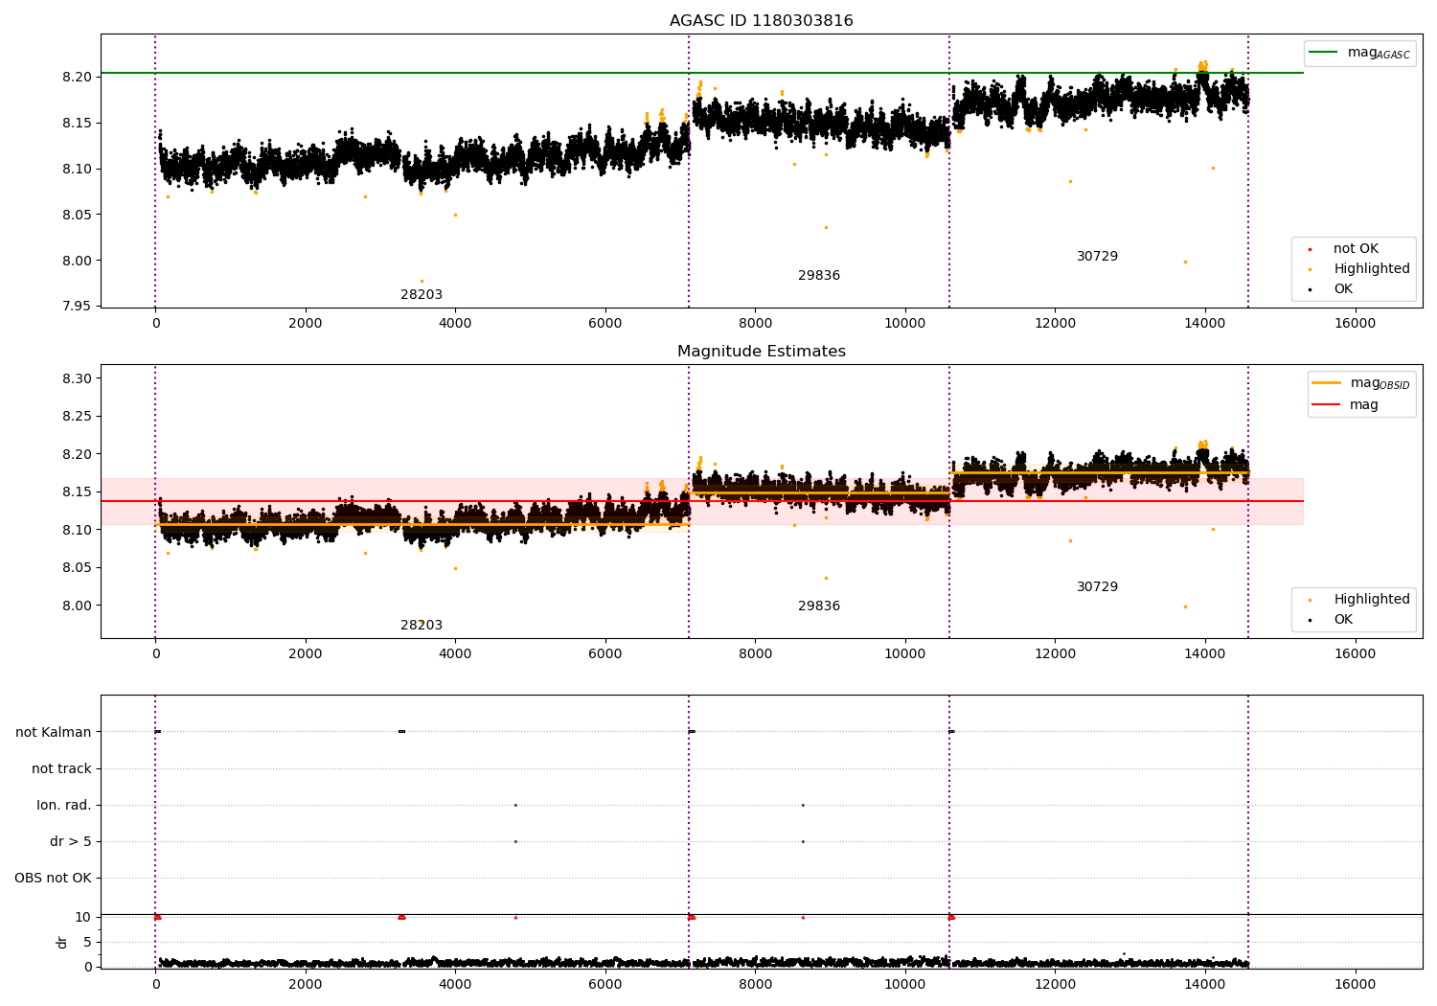Image resolution: width=1437 pixels, height=1006 pixels.
Task: Click the 'not track' axis label
Action: pyautogui.click(x=61, y=769)
